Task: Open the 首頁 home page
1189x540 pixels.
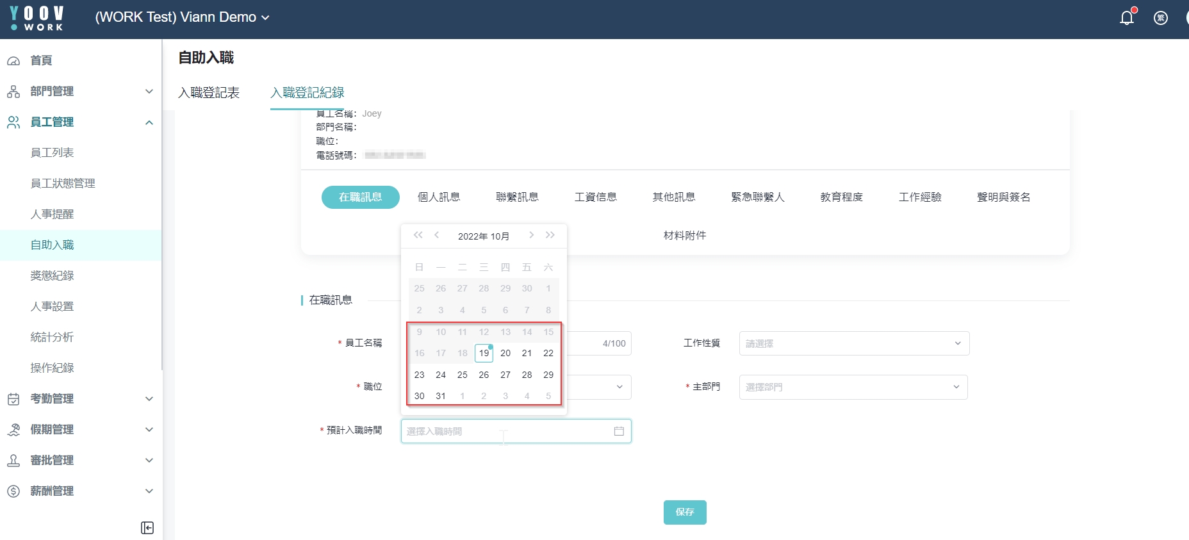Action: click(x=42, y=60)
